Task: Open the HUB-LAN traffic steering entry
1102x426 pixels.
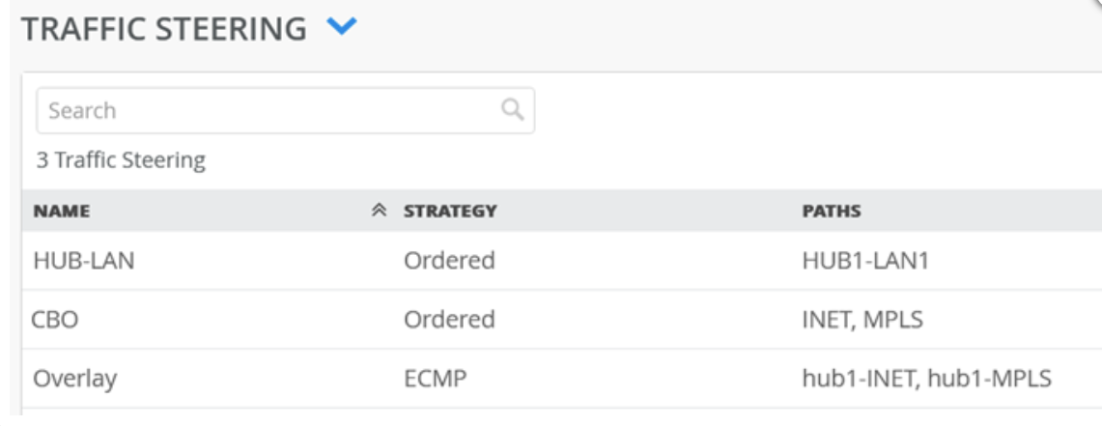Action: click(83, 261)
